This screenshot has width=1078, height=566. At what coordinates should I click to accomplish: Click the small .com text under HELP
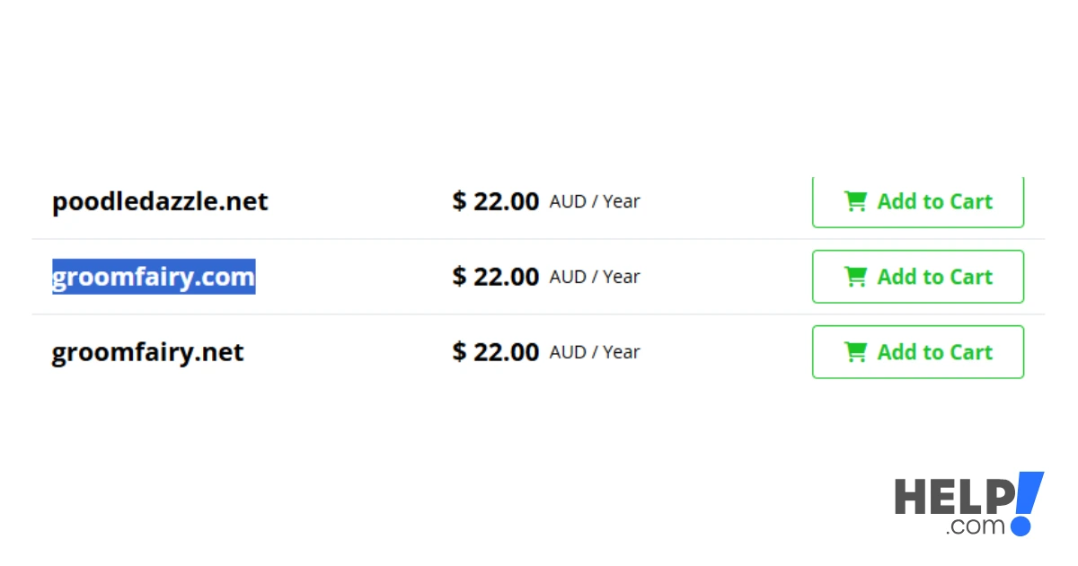976,526
